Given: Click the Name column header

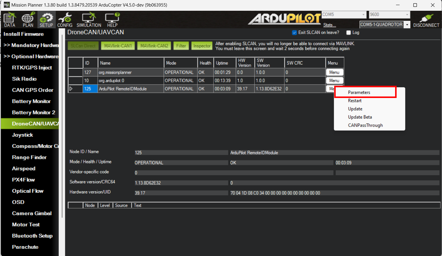Looking at the screenshot, I should point(131,63).
